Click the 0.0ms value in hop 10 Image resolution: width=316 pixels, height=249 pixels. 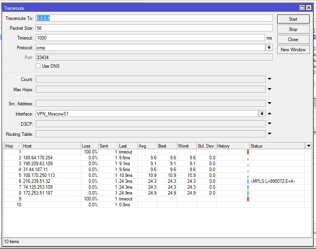click(x=125, y=205)
